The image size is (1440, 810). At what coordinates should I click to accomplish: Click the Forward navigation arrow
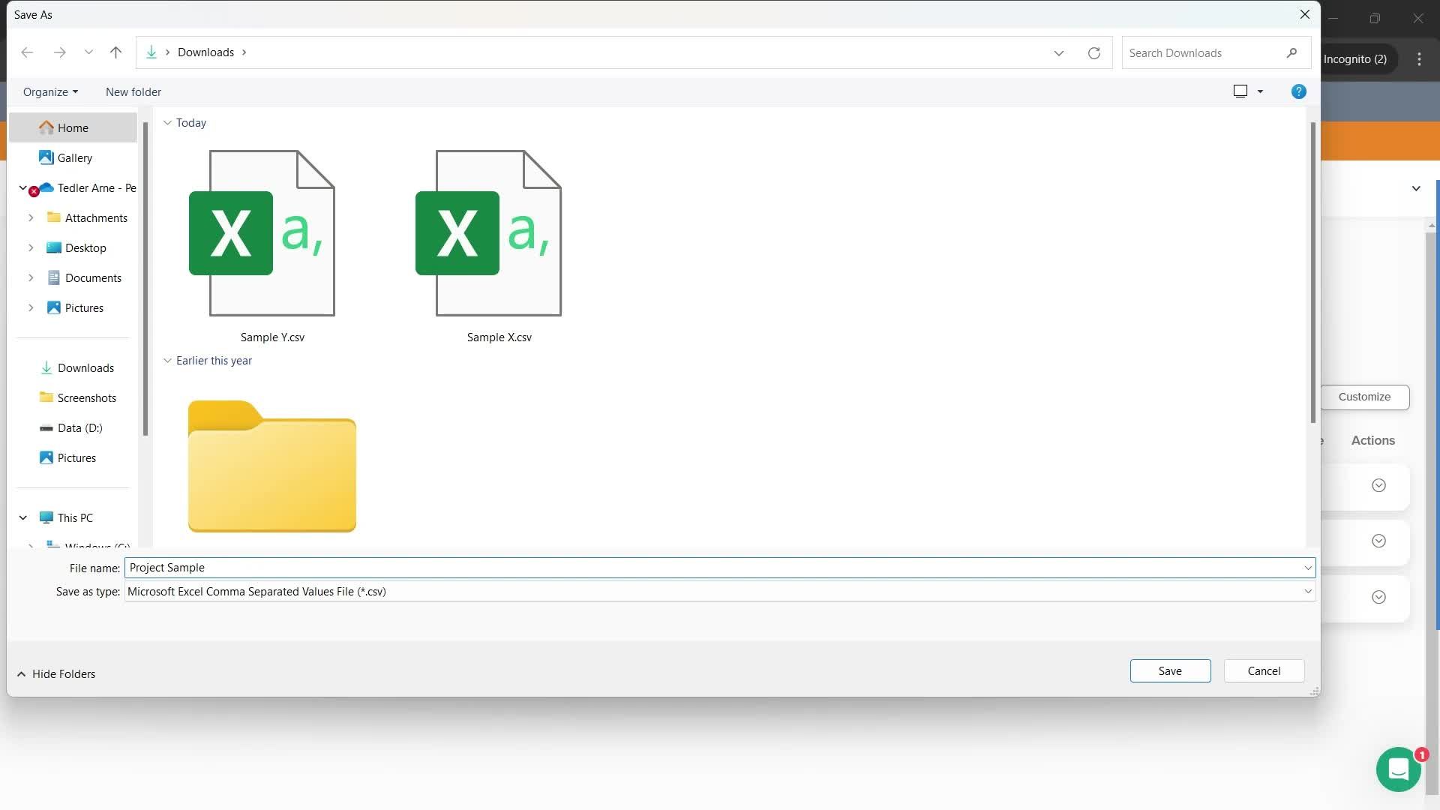tap(60, 52)
